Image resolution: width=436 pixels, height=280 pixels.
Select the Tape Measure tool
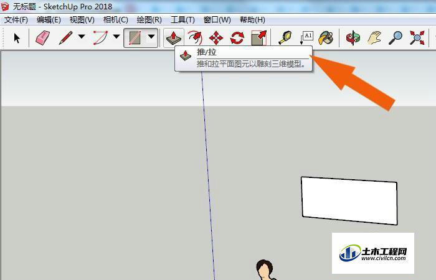coord(285,38)
